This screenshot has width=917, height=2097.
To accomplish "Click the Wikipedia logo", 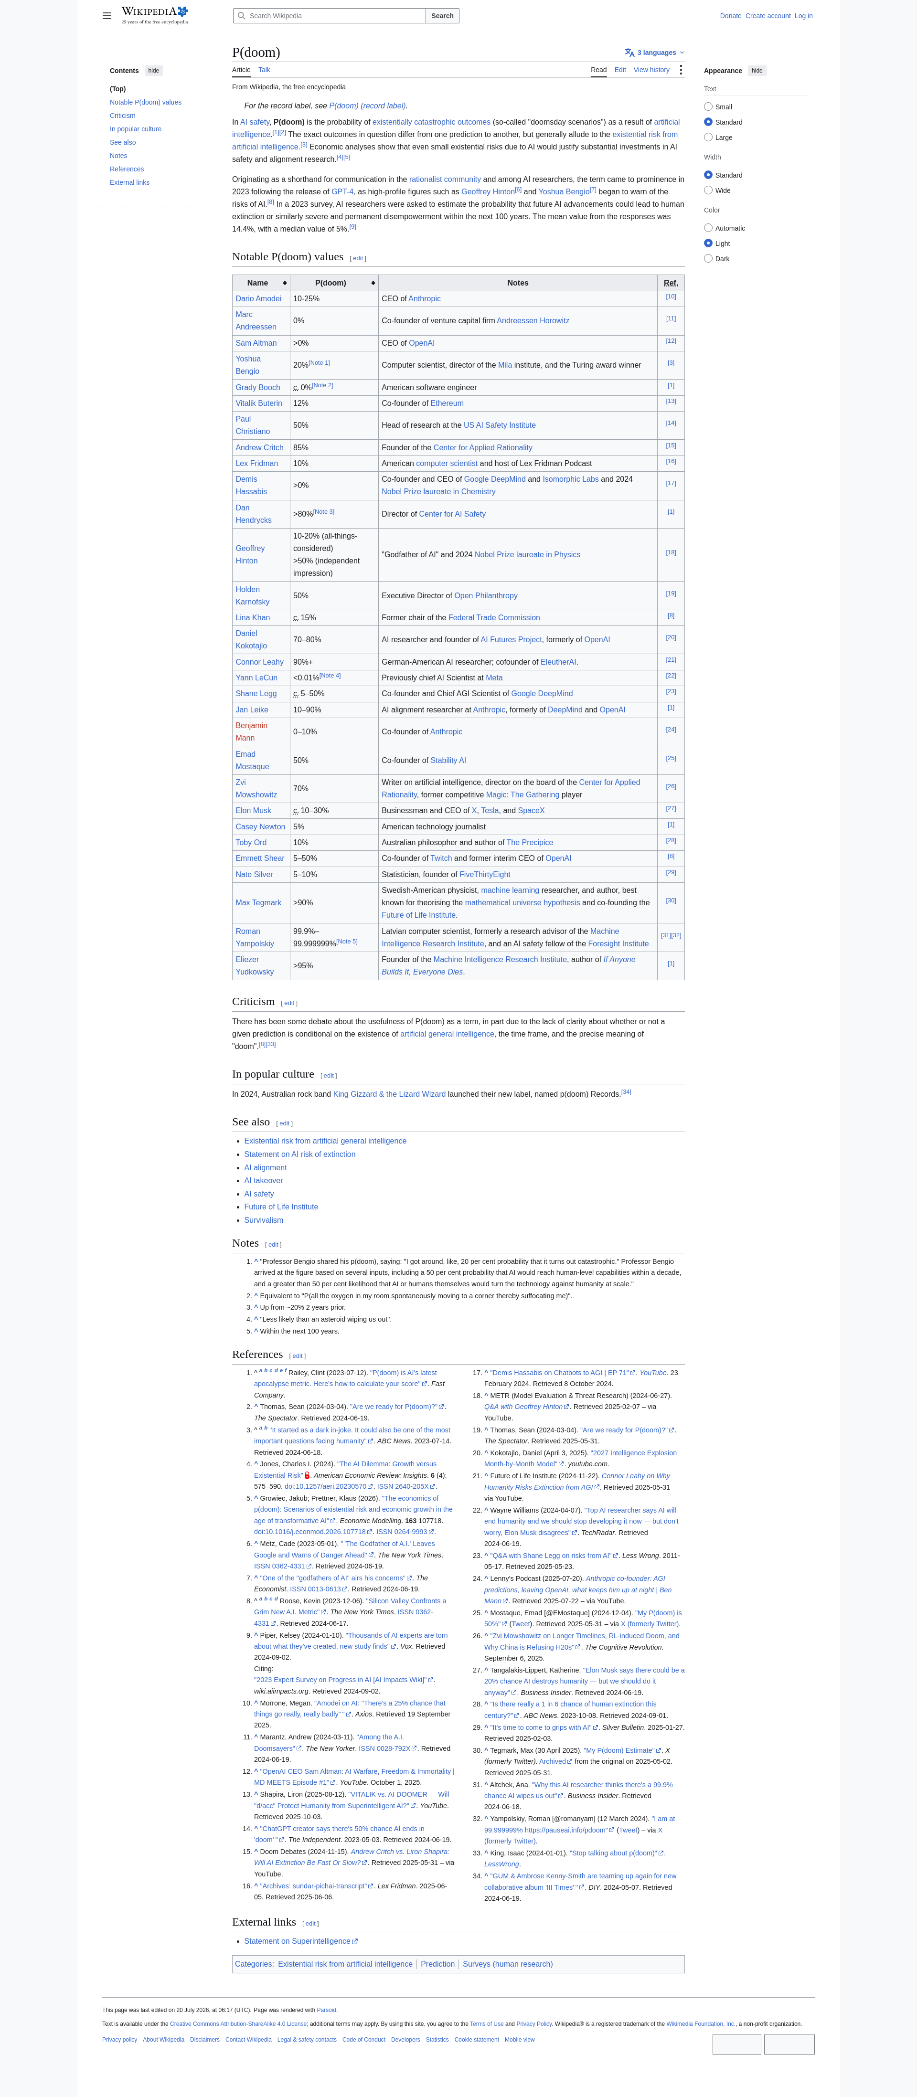I will pos(155,15).
